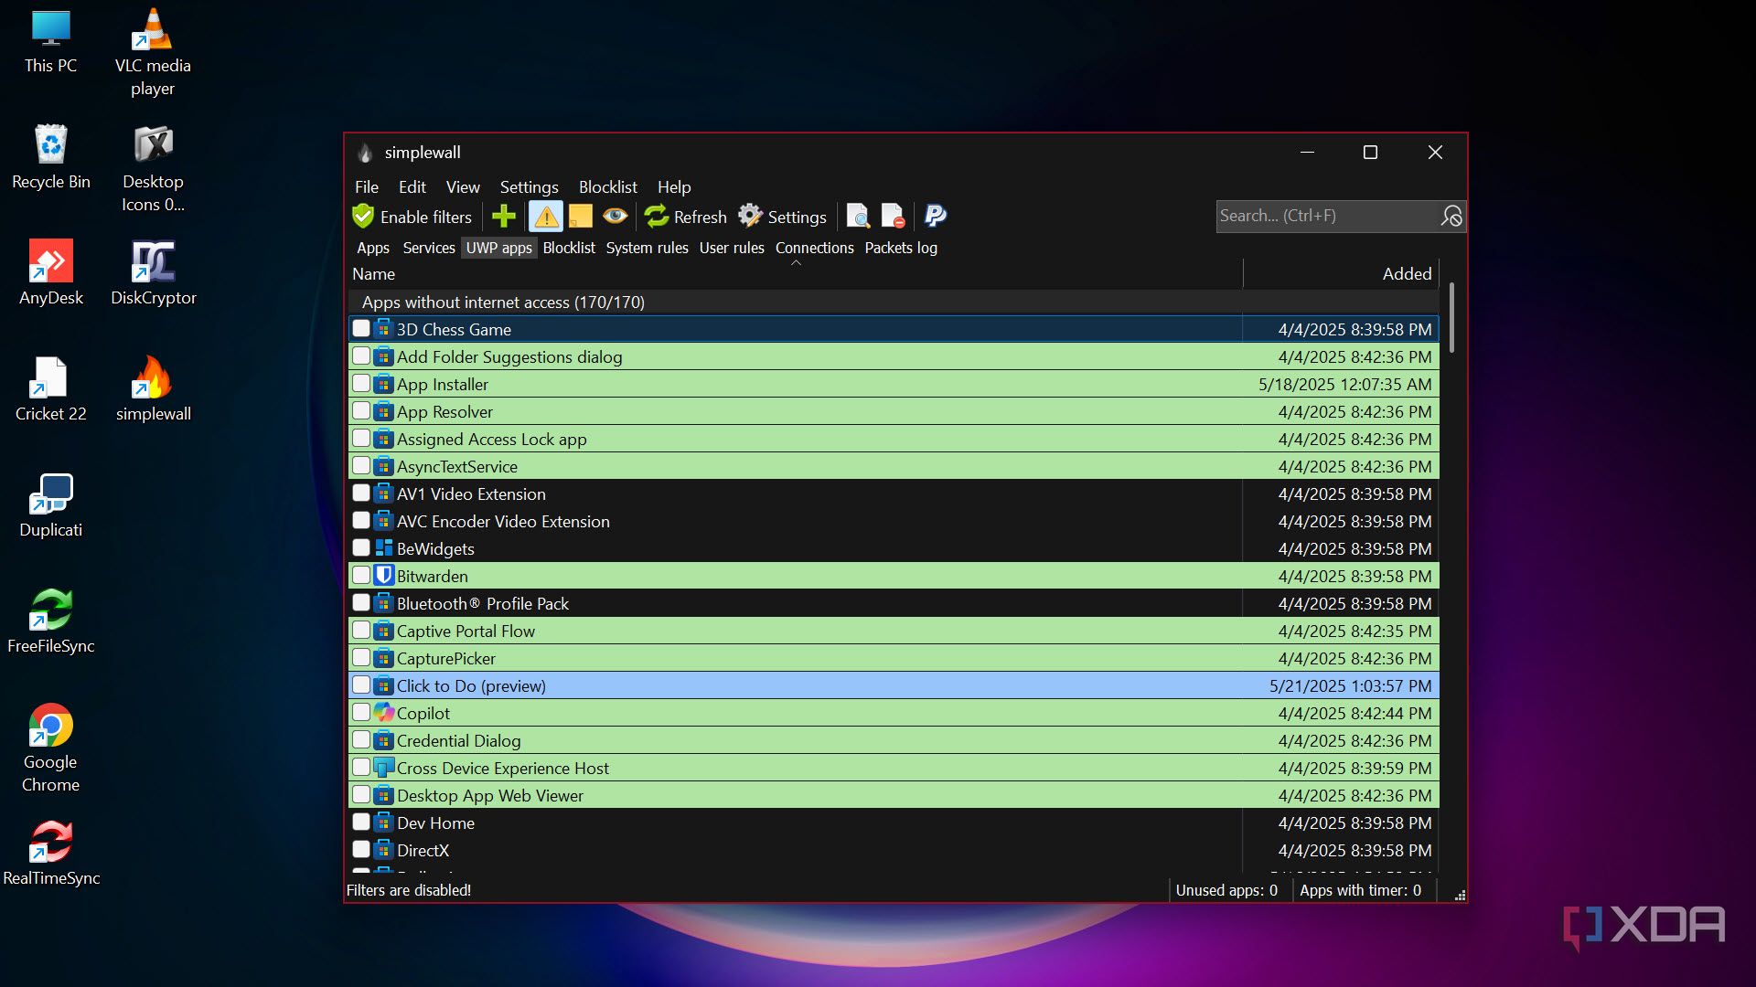Switch to the Packets log tab
Screen dimensions: 1756x987
[901, 248]
